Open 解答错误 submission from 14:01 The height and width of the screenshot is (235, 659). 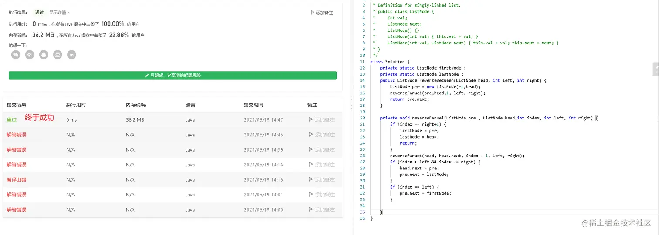[x=16, y=195]
